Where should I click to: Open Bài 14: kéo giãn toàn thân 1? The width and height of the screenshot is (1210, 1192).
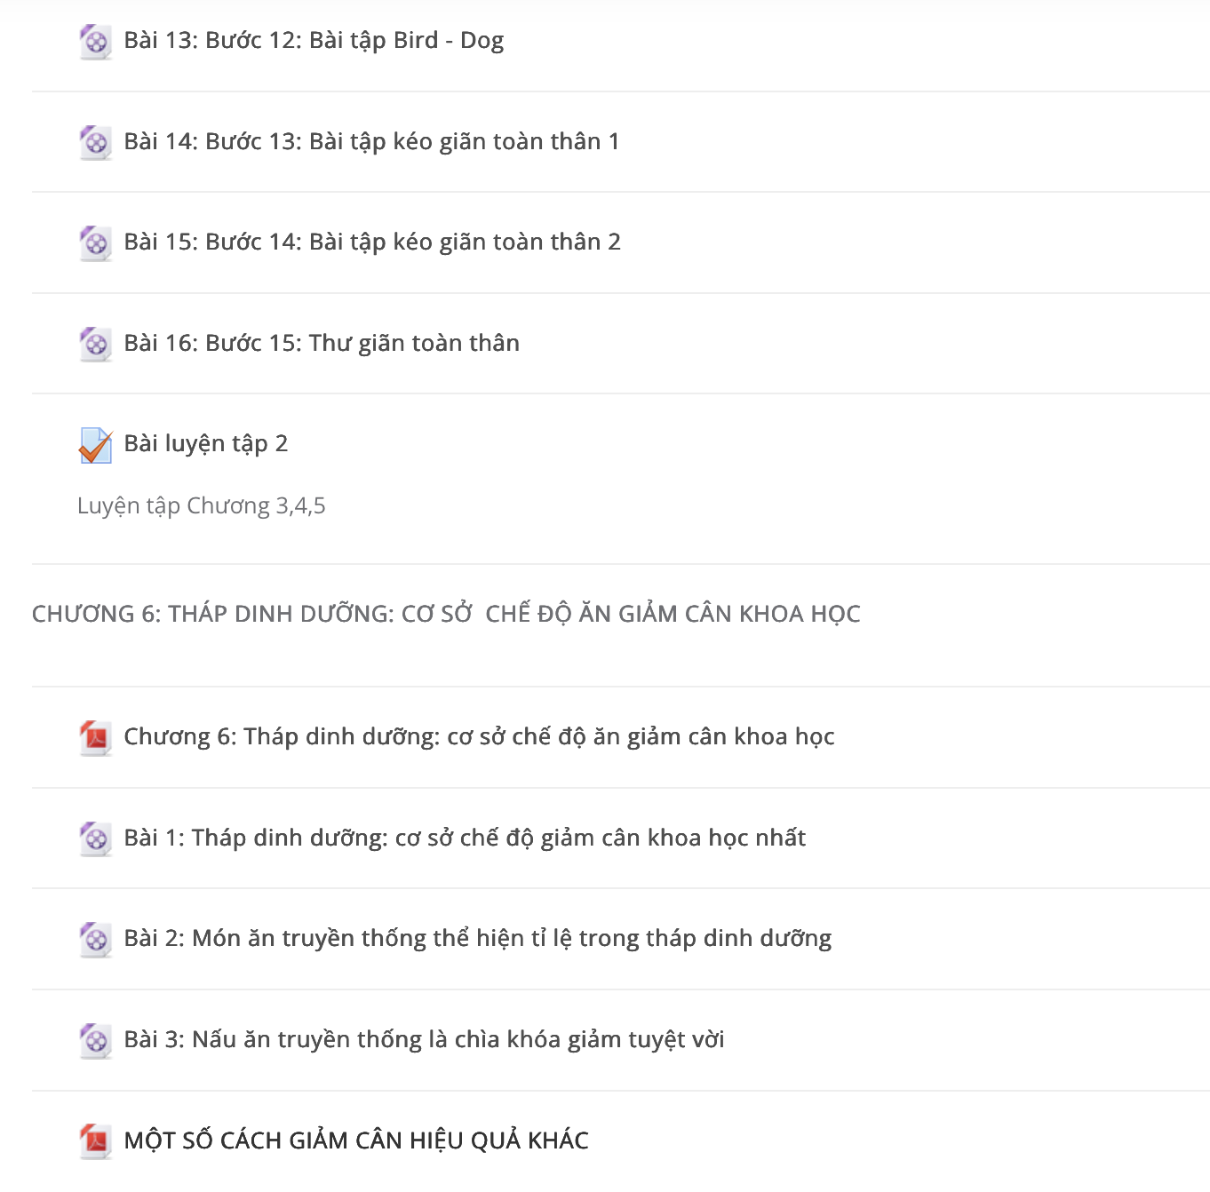click(371, 141)
